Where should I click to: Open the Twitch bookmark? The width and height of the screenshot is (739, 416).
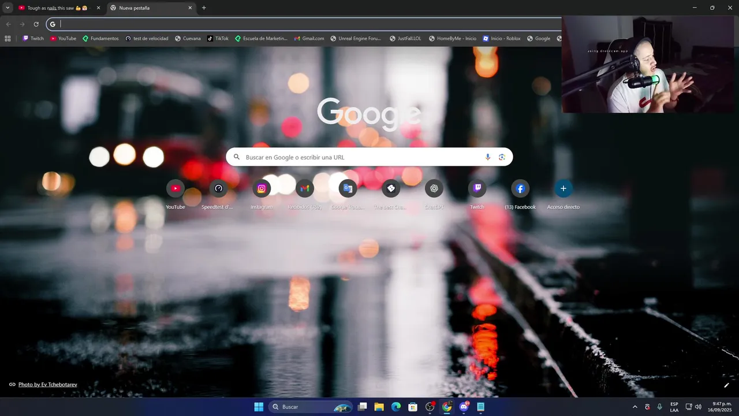[x=33, y=39]
